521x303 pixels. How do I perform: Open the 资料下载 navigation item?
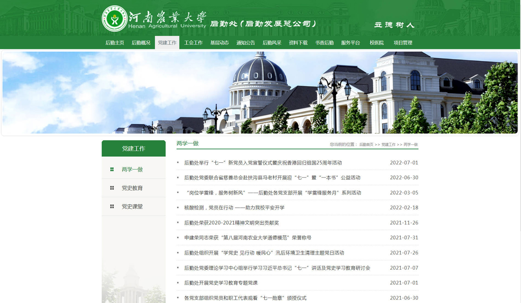(x=298, y=43)
